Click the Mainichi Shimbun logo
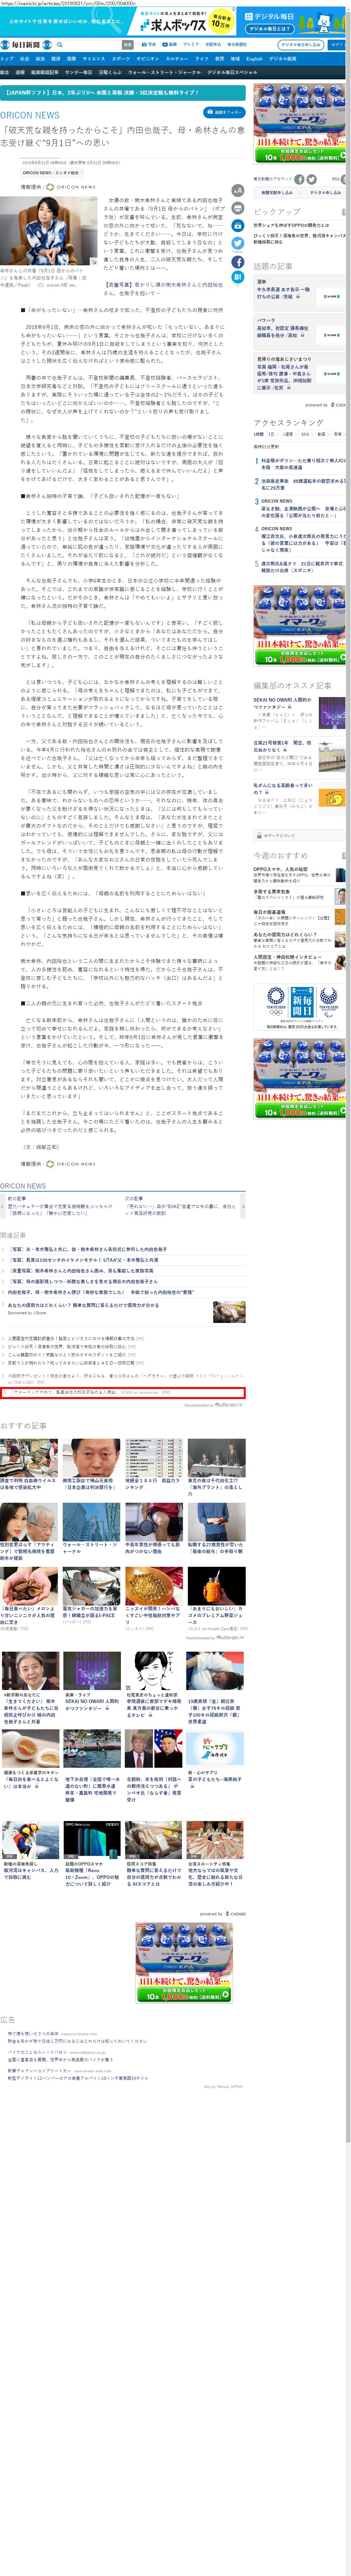351x2576 pixels. [x=26, y=45]
